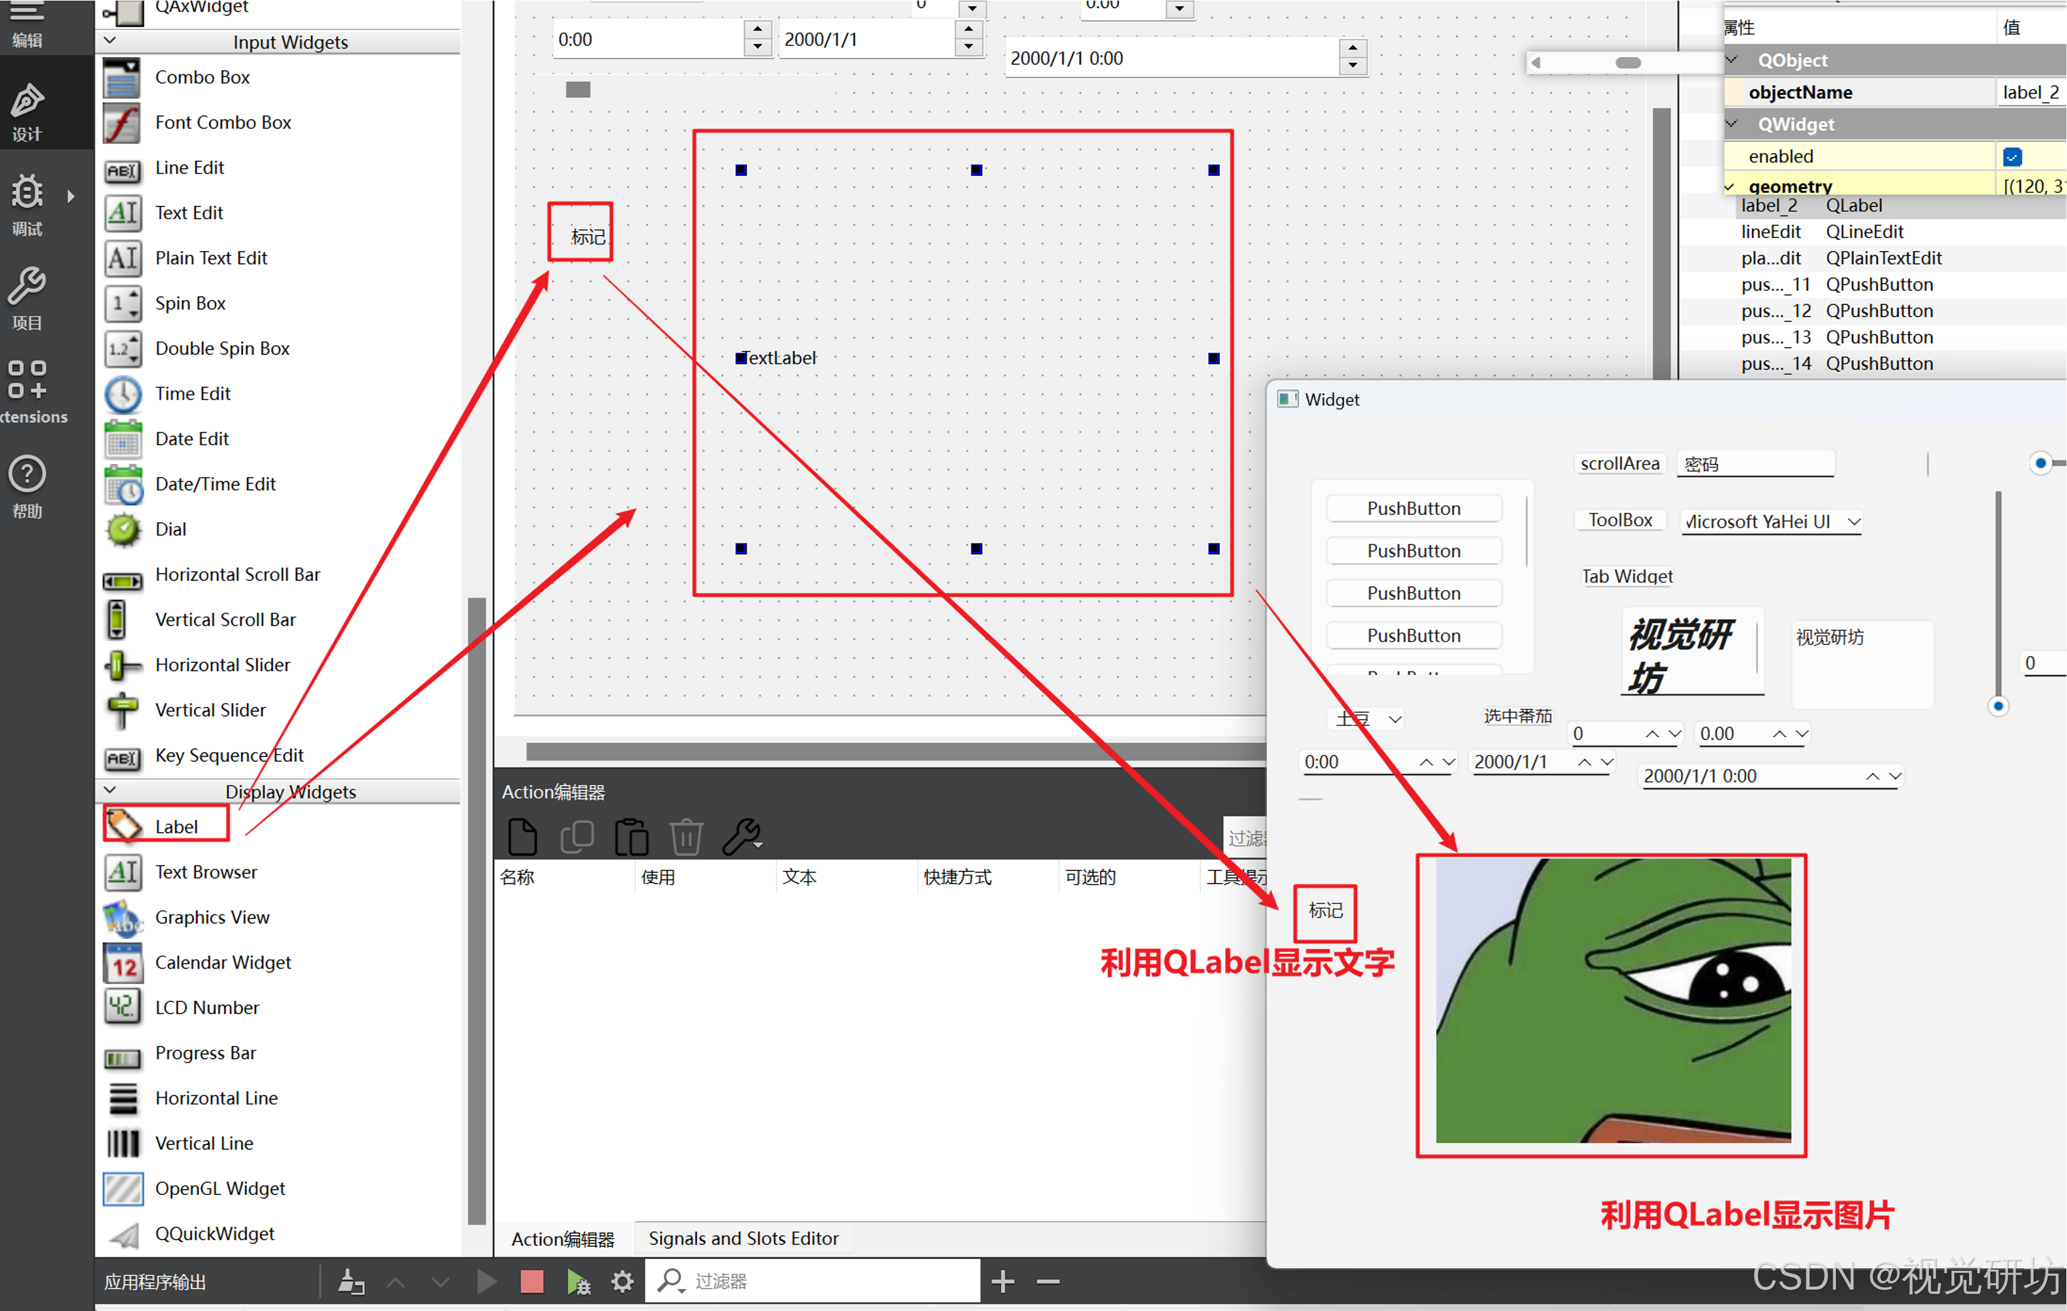
Task: Click the Delete action trash icon
Action: [686, 836]
